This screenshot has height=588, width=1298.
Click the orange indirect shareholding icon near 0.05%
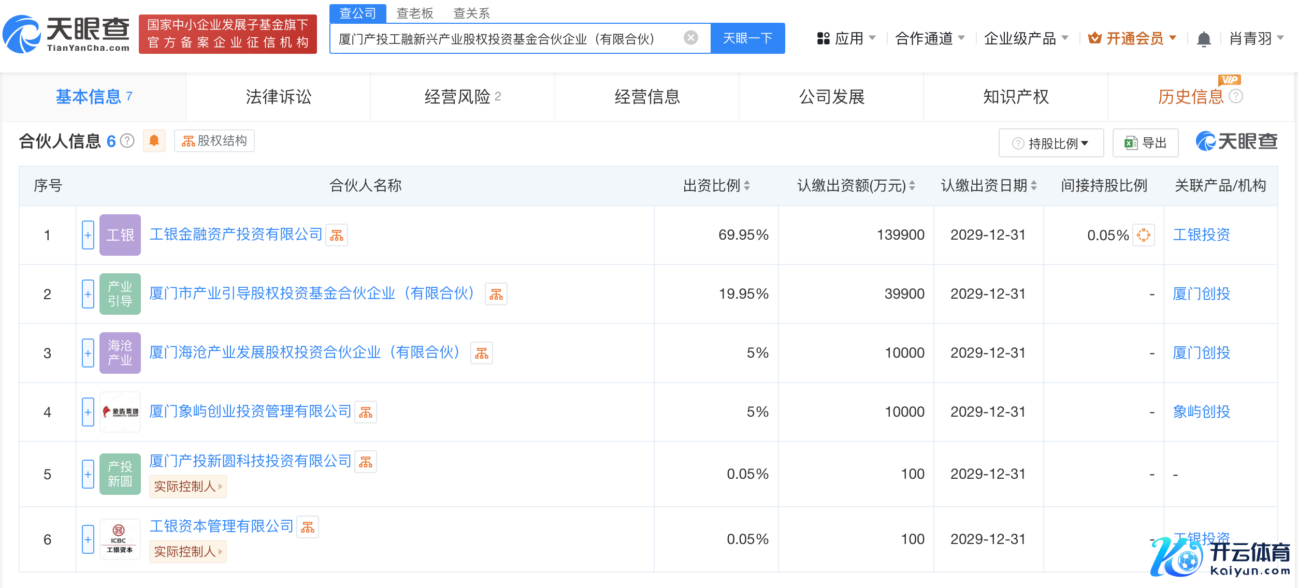click(1143, 236)
